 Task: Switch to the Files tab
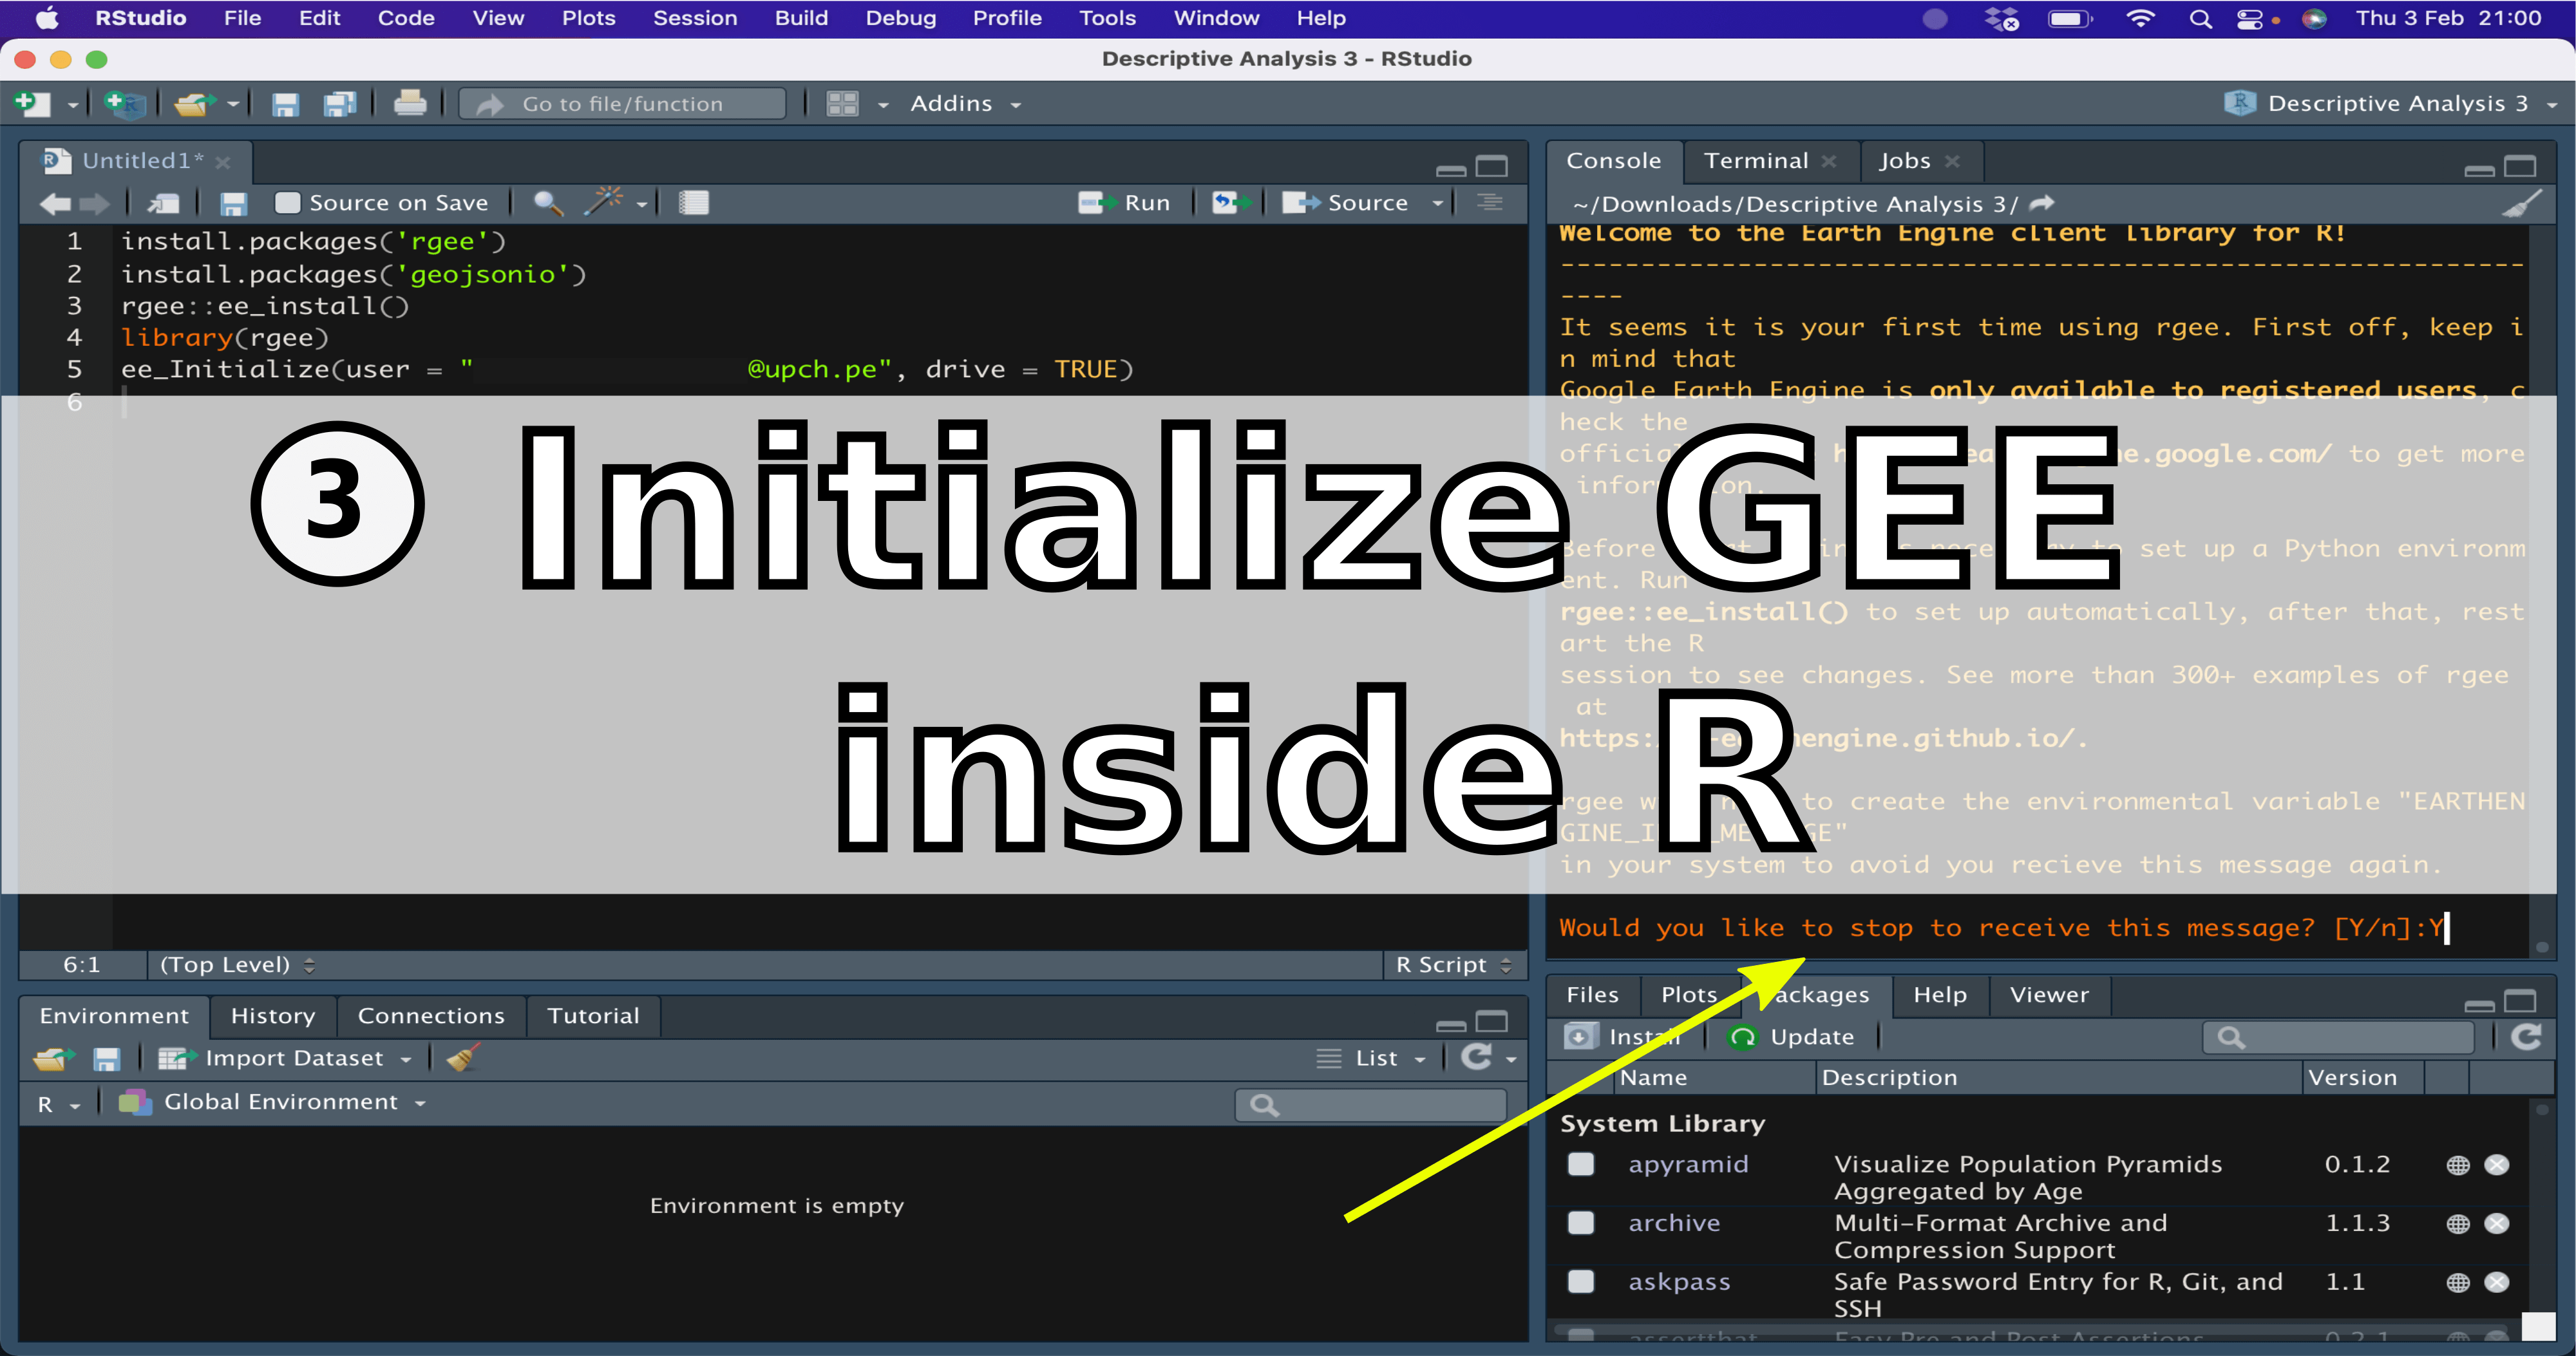point(1592,995)
